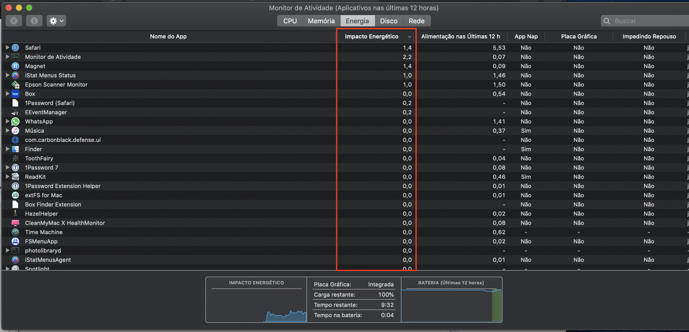Image resolution: width=689 pixels, height=332 pixels.
Task: Expand the Box row disclosure triangle
Action: 7,94
